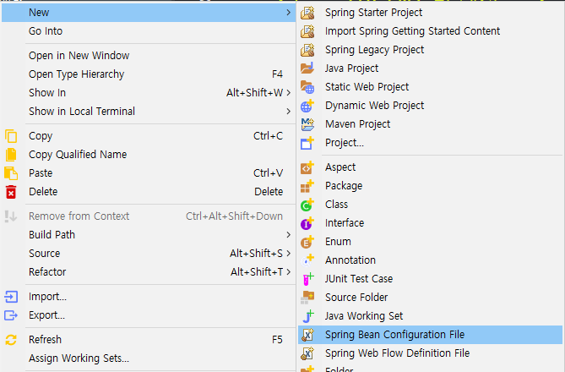Viewport: 565px width, 372px height.
Task: Click the Package icon
Action: (307, 186)
